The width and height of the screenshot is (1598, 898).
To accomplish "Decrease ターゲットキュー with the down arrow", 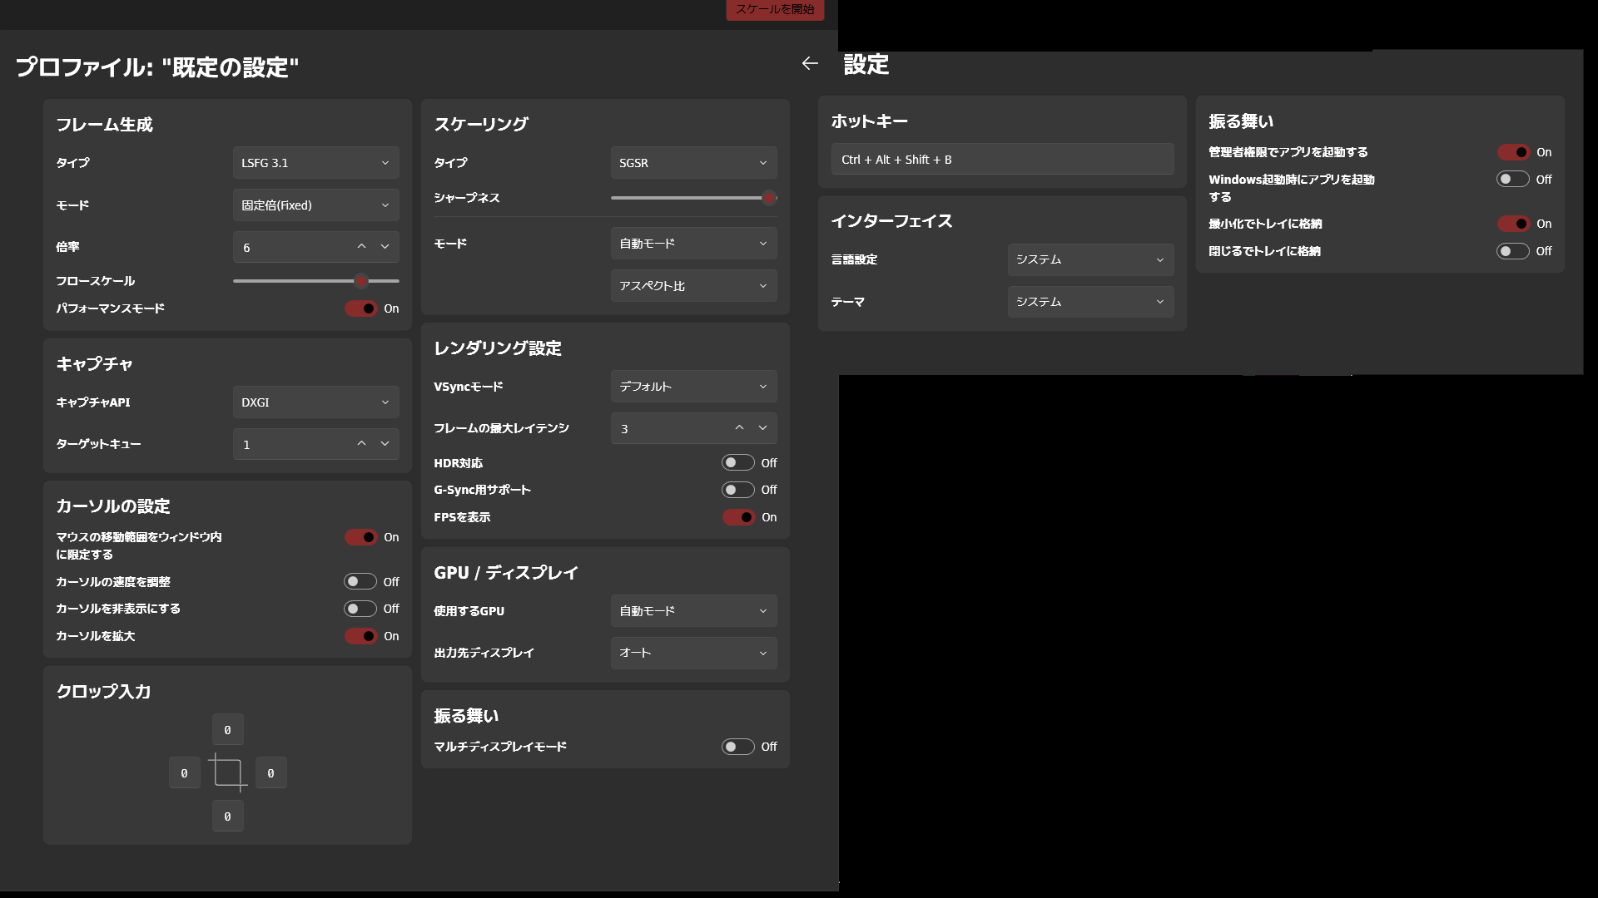I will 385,444.
